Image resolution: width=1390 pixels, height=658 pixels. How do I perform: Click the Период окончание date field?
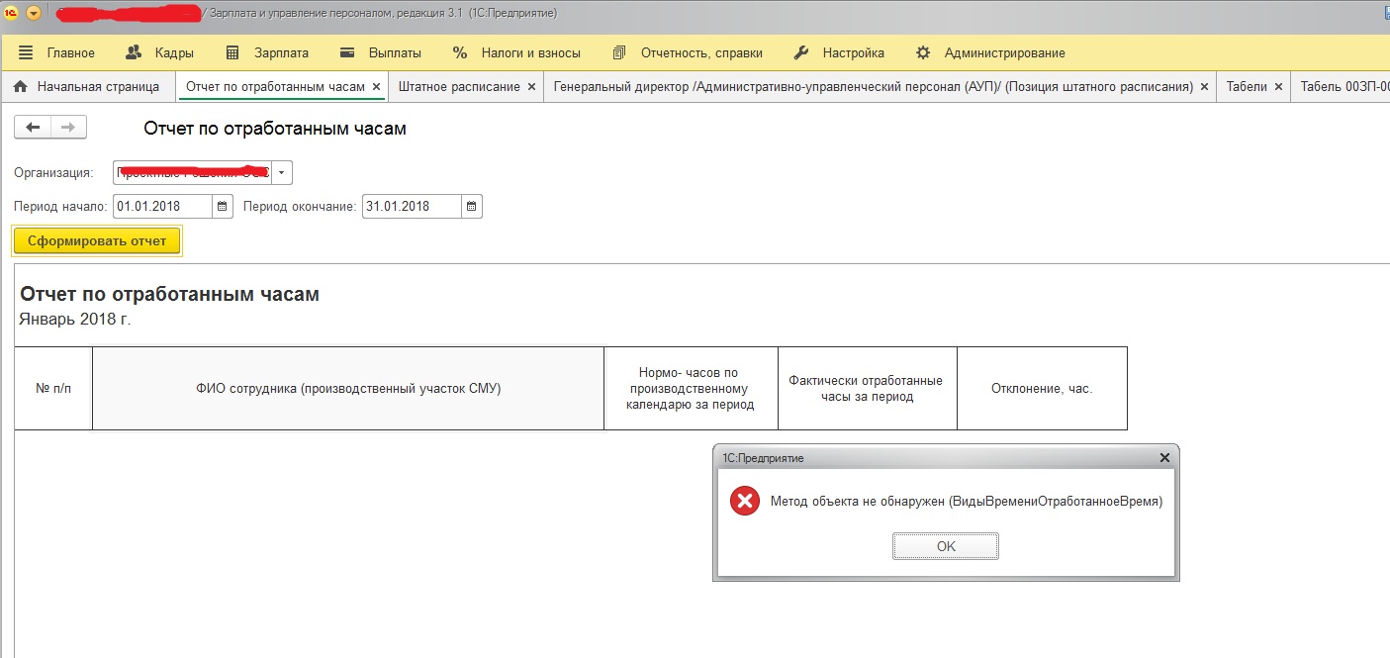(x=412, y=206)
